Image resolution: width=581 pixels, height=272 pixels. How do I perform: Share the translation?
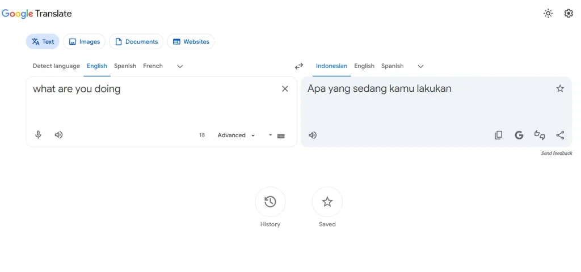click(560, 135)
